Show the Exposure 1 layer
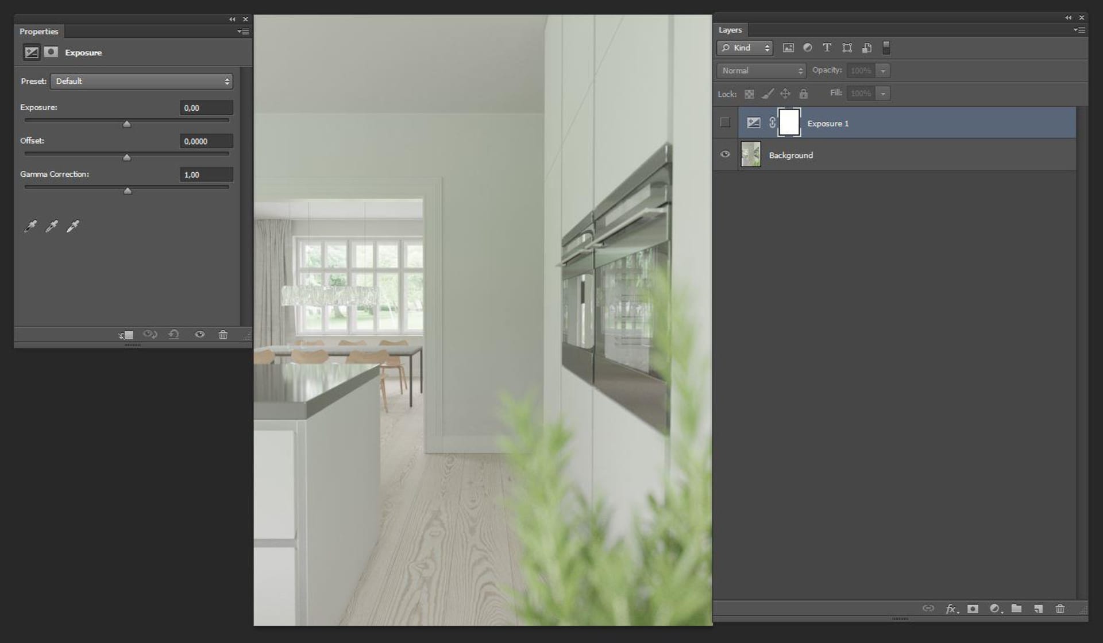This screenshot has height=643, width=1103. [x=725, y=122]
